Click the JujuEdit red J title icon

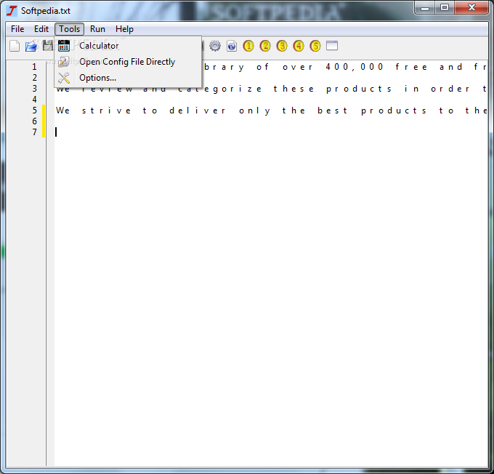[12, 11]
